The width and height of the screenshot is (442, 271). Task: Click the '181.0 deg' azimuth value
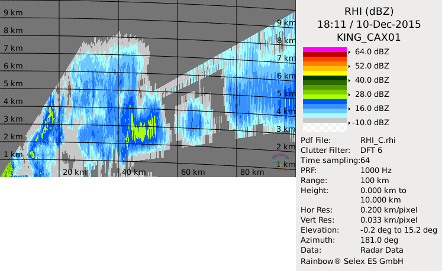(x=379, y=240)
